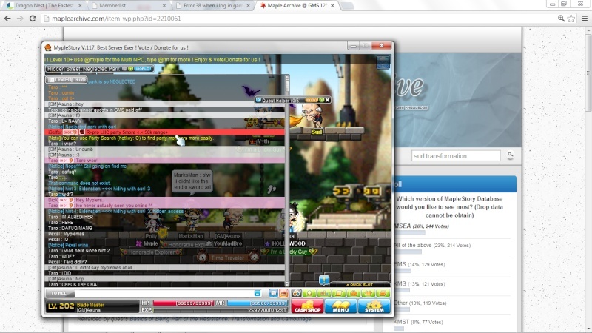Expand the Quick Slot panel
Screen dimensions: 592x333
click(x=360, y=284)
